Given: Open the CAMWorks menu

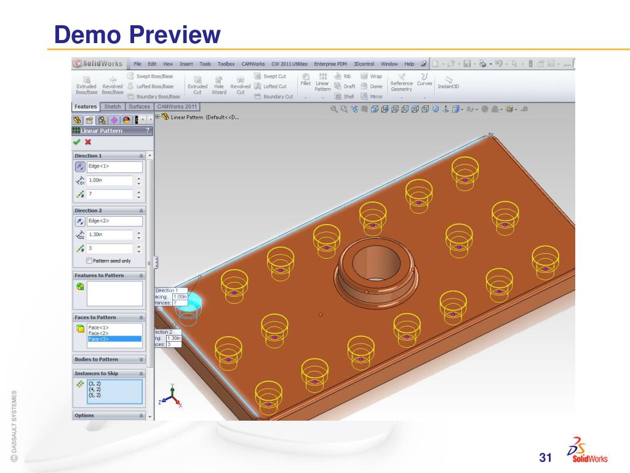Looking at the screenshot, I should coord(253,64).
